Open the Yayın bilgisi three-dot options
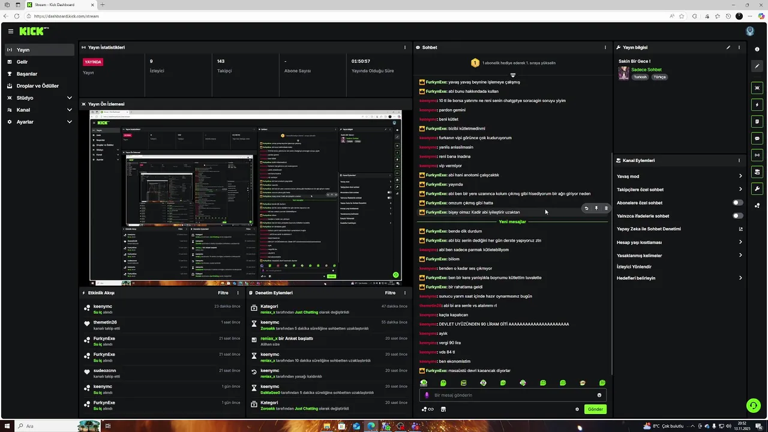Viewport: 768px width, 432px height. [739, 47]
